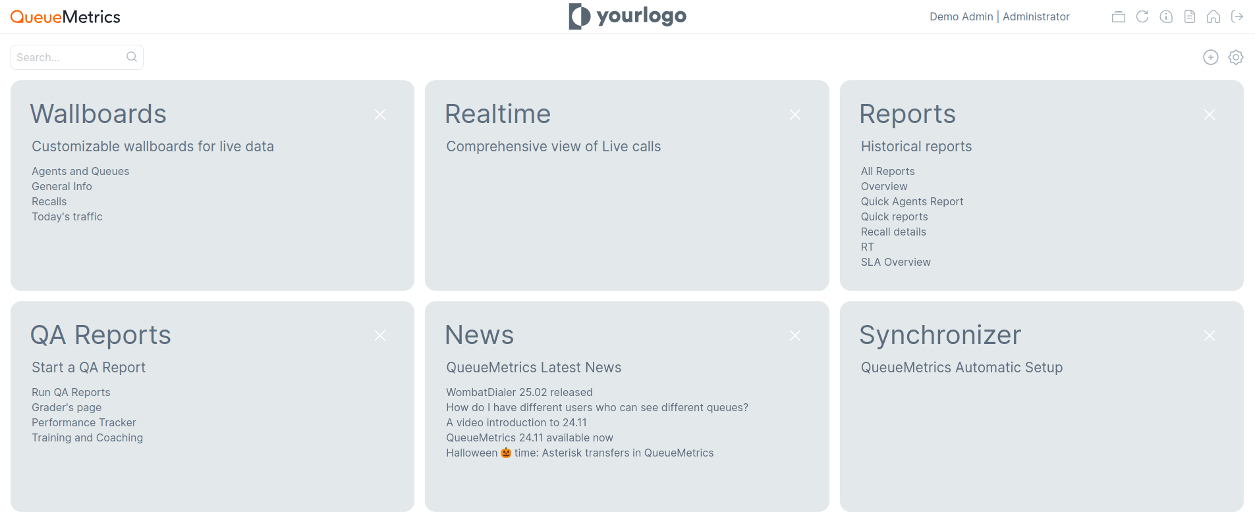1255x521 pixels.
Task: Open Grader's page link
Action: 67,407
